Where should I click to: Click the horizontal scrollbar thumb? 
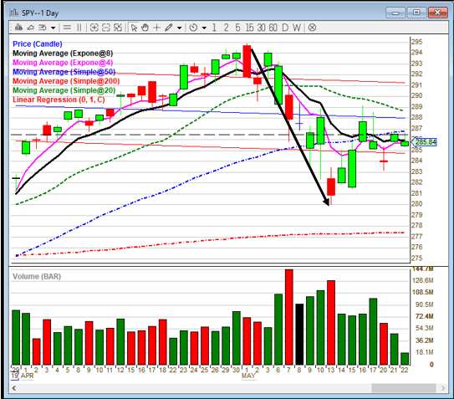404,388
